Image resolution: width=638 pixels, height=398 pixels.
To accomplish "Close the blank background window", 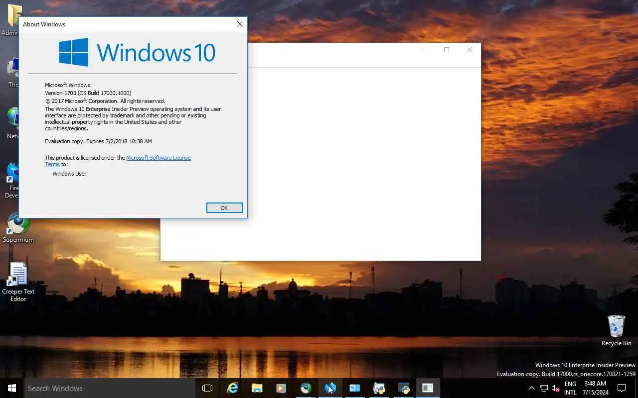I will click(470, 50).
